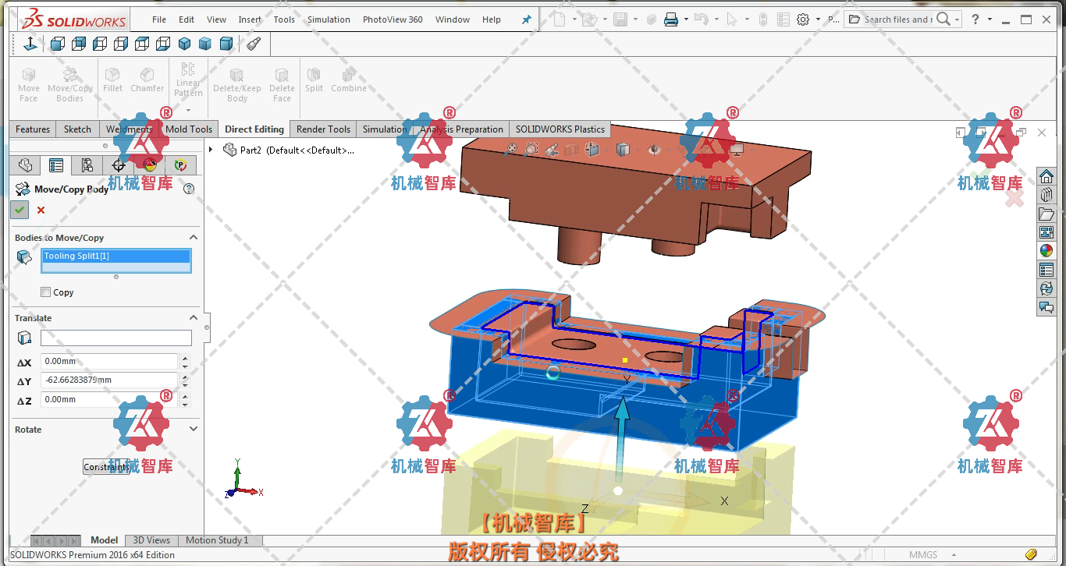Screen dimensions: 1066x566
Task: Select the Back standard view icon
Action: pyautogui.click(x=79, y=44)
